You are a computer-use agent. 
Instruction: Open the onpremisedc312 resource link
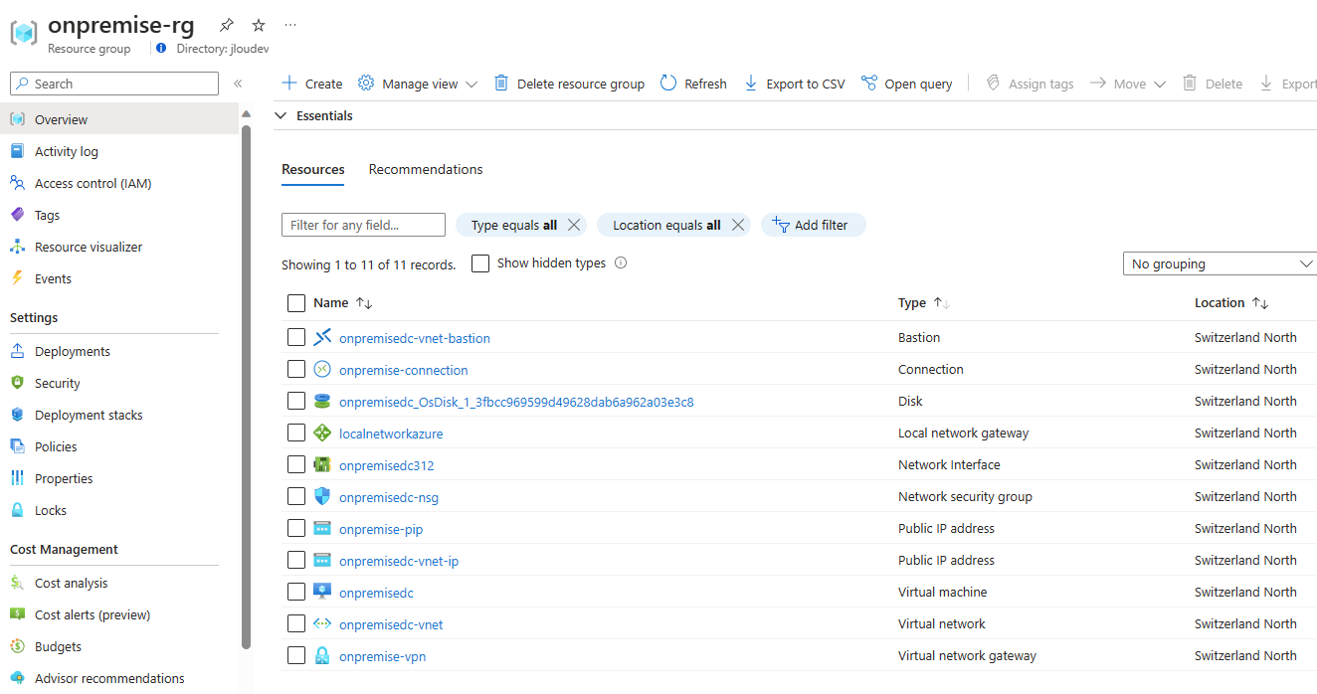pos(386,465)
